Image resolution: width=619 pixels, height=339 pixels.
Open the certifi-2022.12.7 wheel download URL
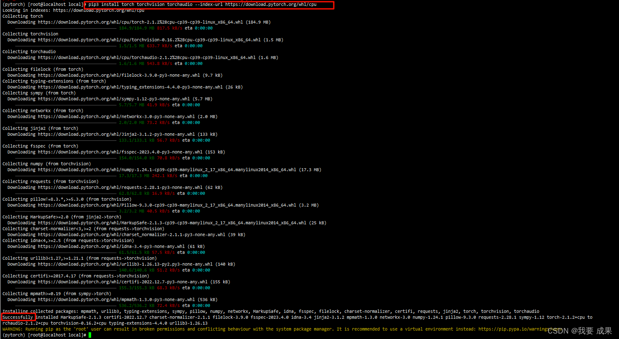point(129,282)
